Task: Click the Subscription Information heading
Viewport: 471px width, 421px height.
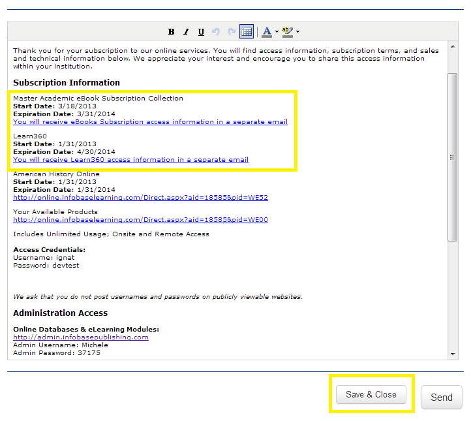Action: (x=67, y=82)
